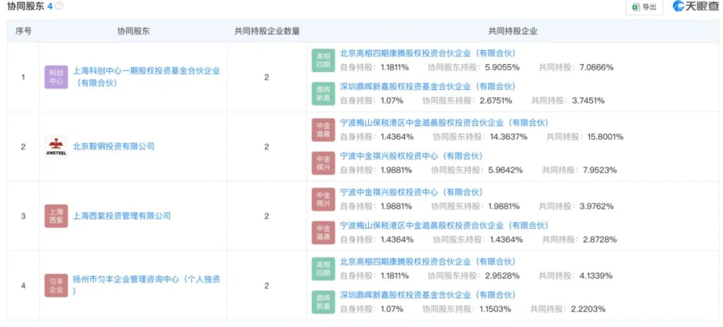
Task: Click the red 上海西紫 logo badge
Action: [x=56, y=216]
